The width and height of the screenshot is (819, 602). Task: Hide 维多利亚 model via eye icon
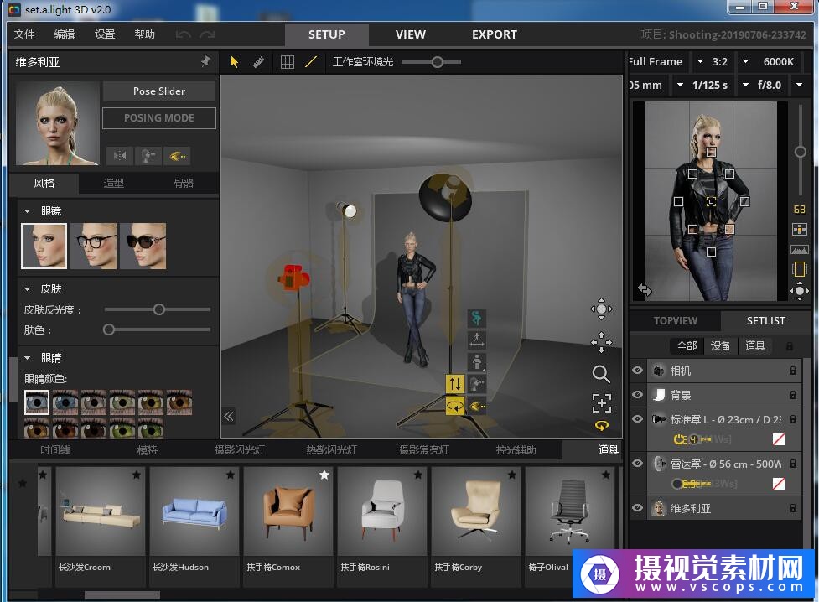pos(637,508)
